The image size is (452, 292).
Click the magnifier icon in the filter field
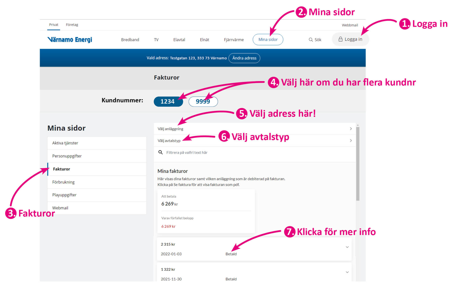(160, 152)
